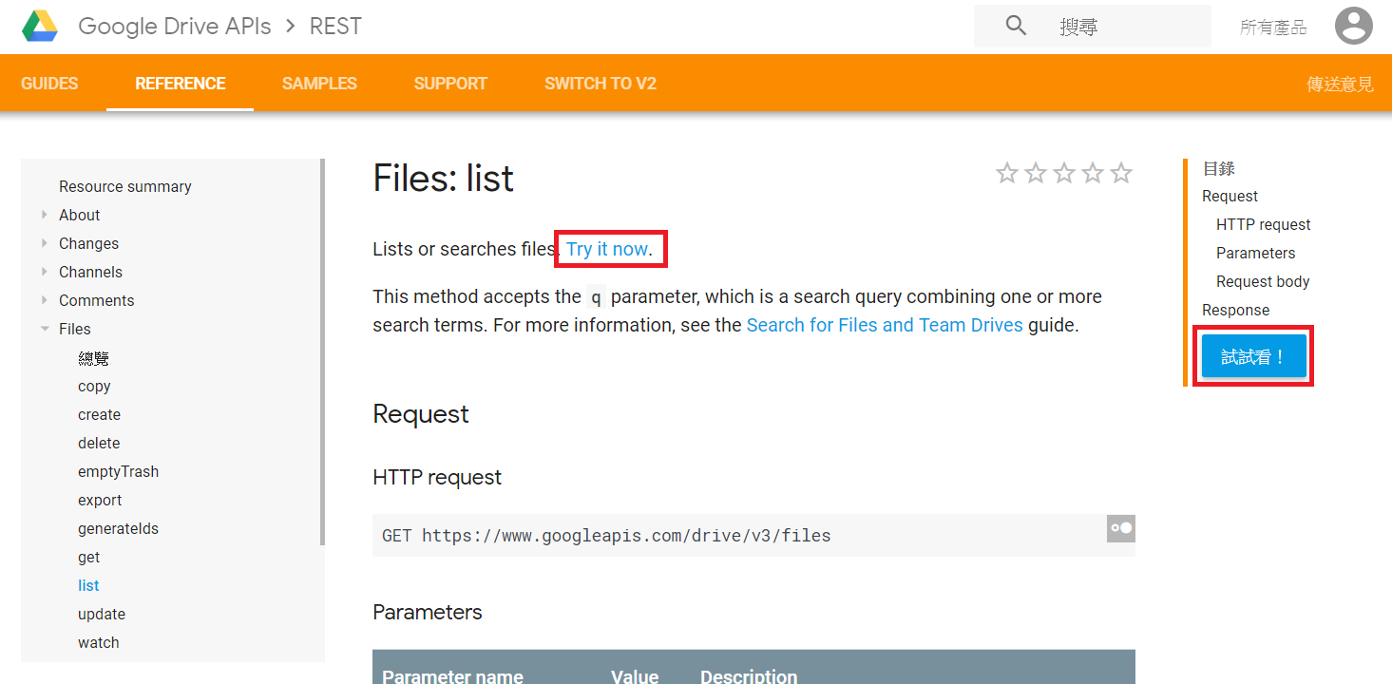This screenshot has height=684, width=1392.
Task: Open the SUPPORT tab
Action: (450, 84)
